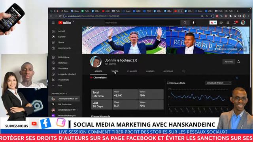Open the notifications bell in header
The width and height of the screenshot is (253, 142).
click(x=235, y=23)
